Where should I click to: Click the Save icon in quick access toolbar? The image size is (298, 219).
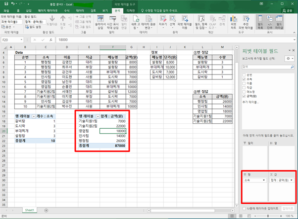6,3
